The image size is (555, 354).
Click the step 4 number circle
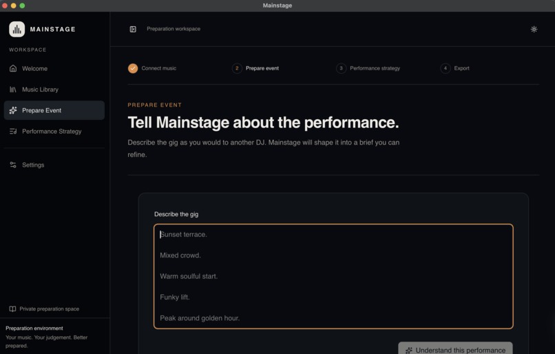coord(446,68)
